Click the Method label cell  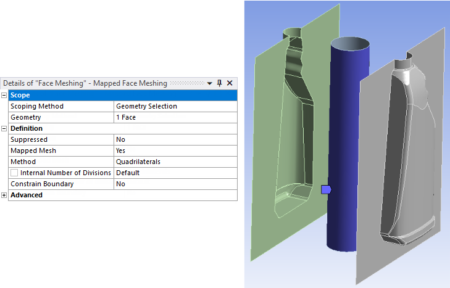[x=61, y=162]
